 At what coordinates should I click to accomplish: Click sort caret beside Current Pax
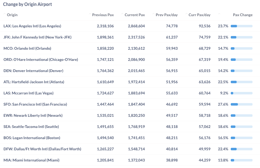click(x=122, y=14)
